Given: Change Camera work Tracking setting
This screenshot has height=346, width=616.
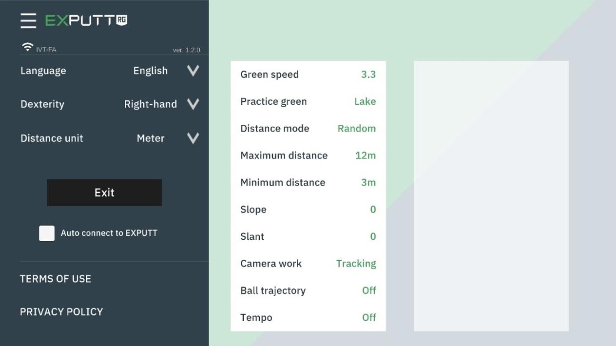Looking at the screenshot, I should pos(308,264).
